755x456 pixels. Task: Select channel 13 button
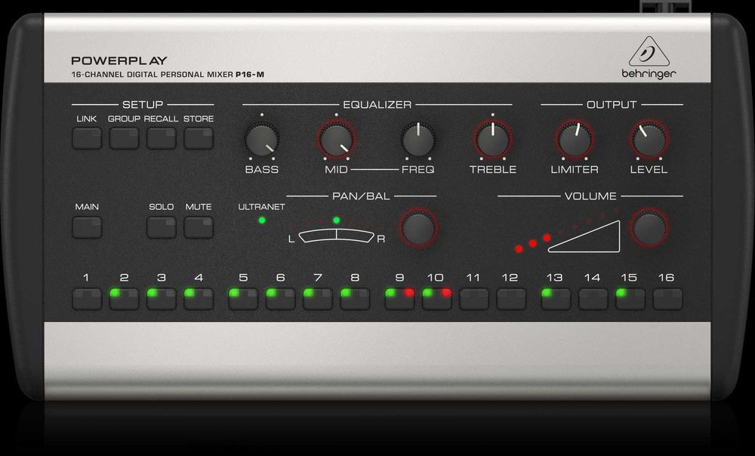click(x=556, y=299)
